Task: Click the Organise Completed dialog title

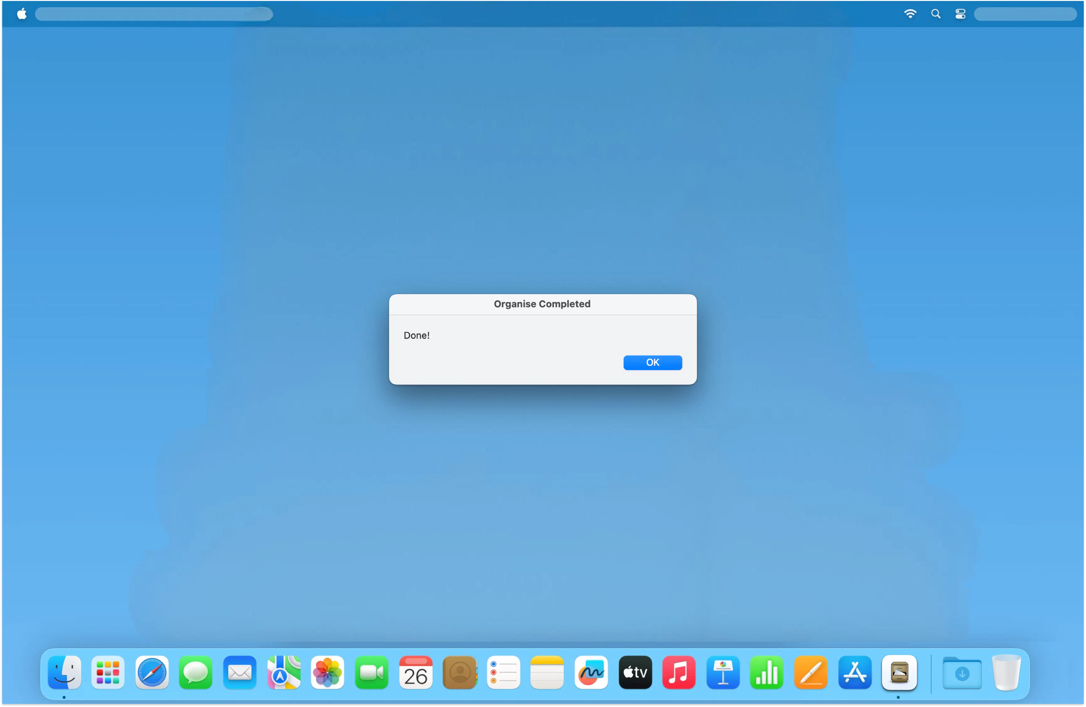Action: pos(542,304)
